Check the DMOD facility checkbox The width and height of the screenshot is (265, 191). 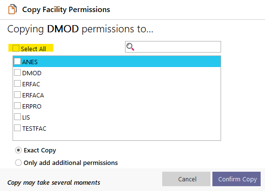point(17,72)
